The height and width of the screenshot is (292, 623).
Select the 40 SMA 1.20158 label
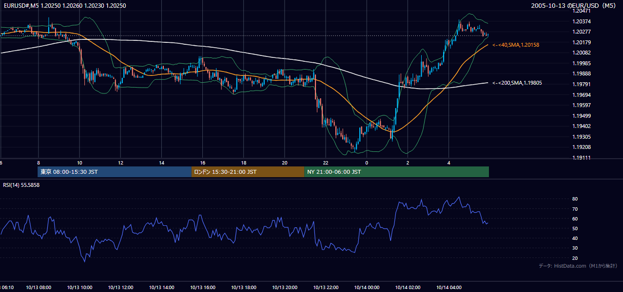click(x=516, y=45)
